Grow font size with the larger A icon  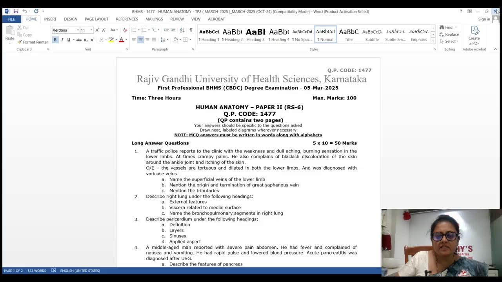click(97, 30)
